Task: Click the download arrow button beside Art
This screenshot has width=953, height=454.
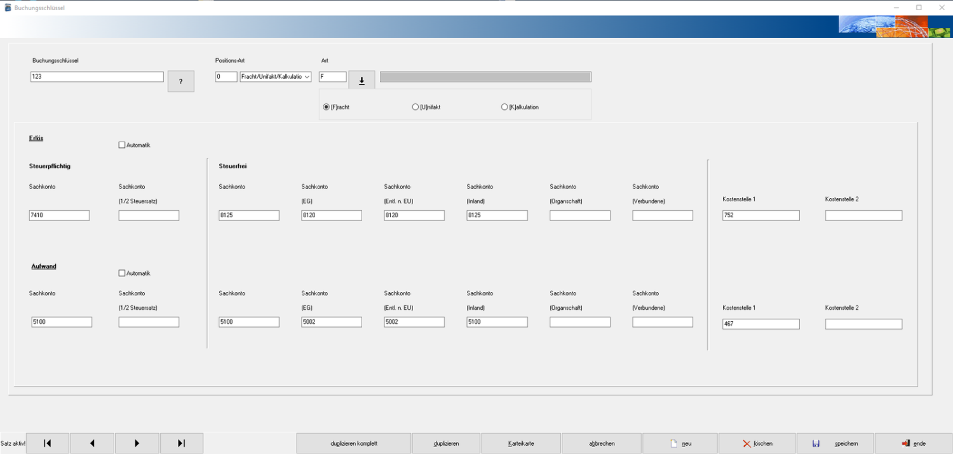Action: (362, 81)
